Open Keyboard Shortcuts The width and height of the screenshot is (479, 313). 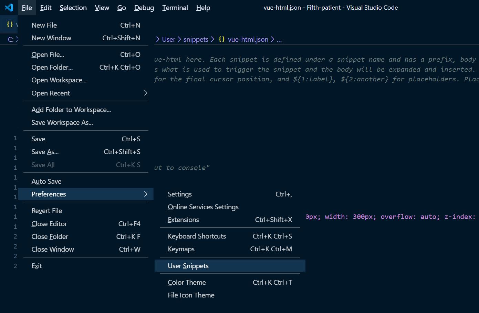[197, 236]
